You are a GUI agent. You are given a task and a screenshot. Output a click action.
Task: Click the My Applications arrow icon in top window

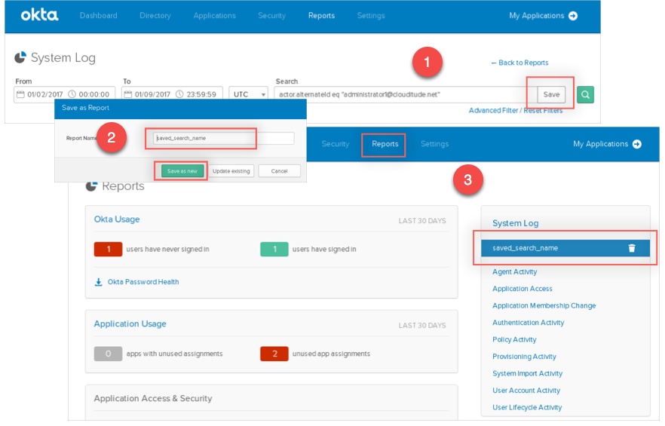pyautogui.click(x=573, y=16)
